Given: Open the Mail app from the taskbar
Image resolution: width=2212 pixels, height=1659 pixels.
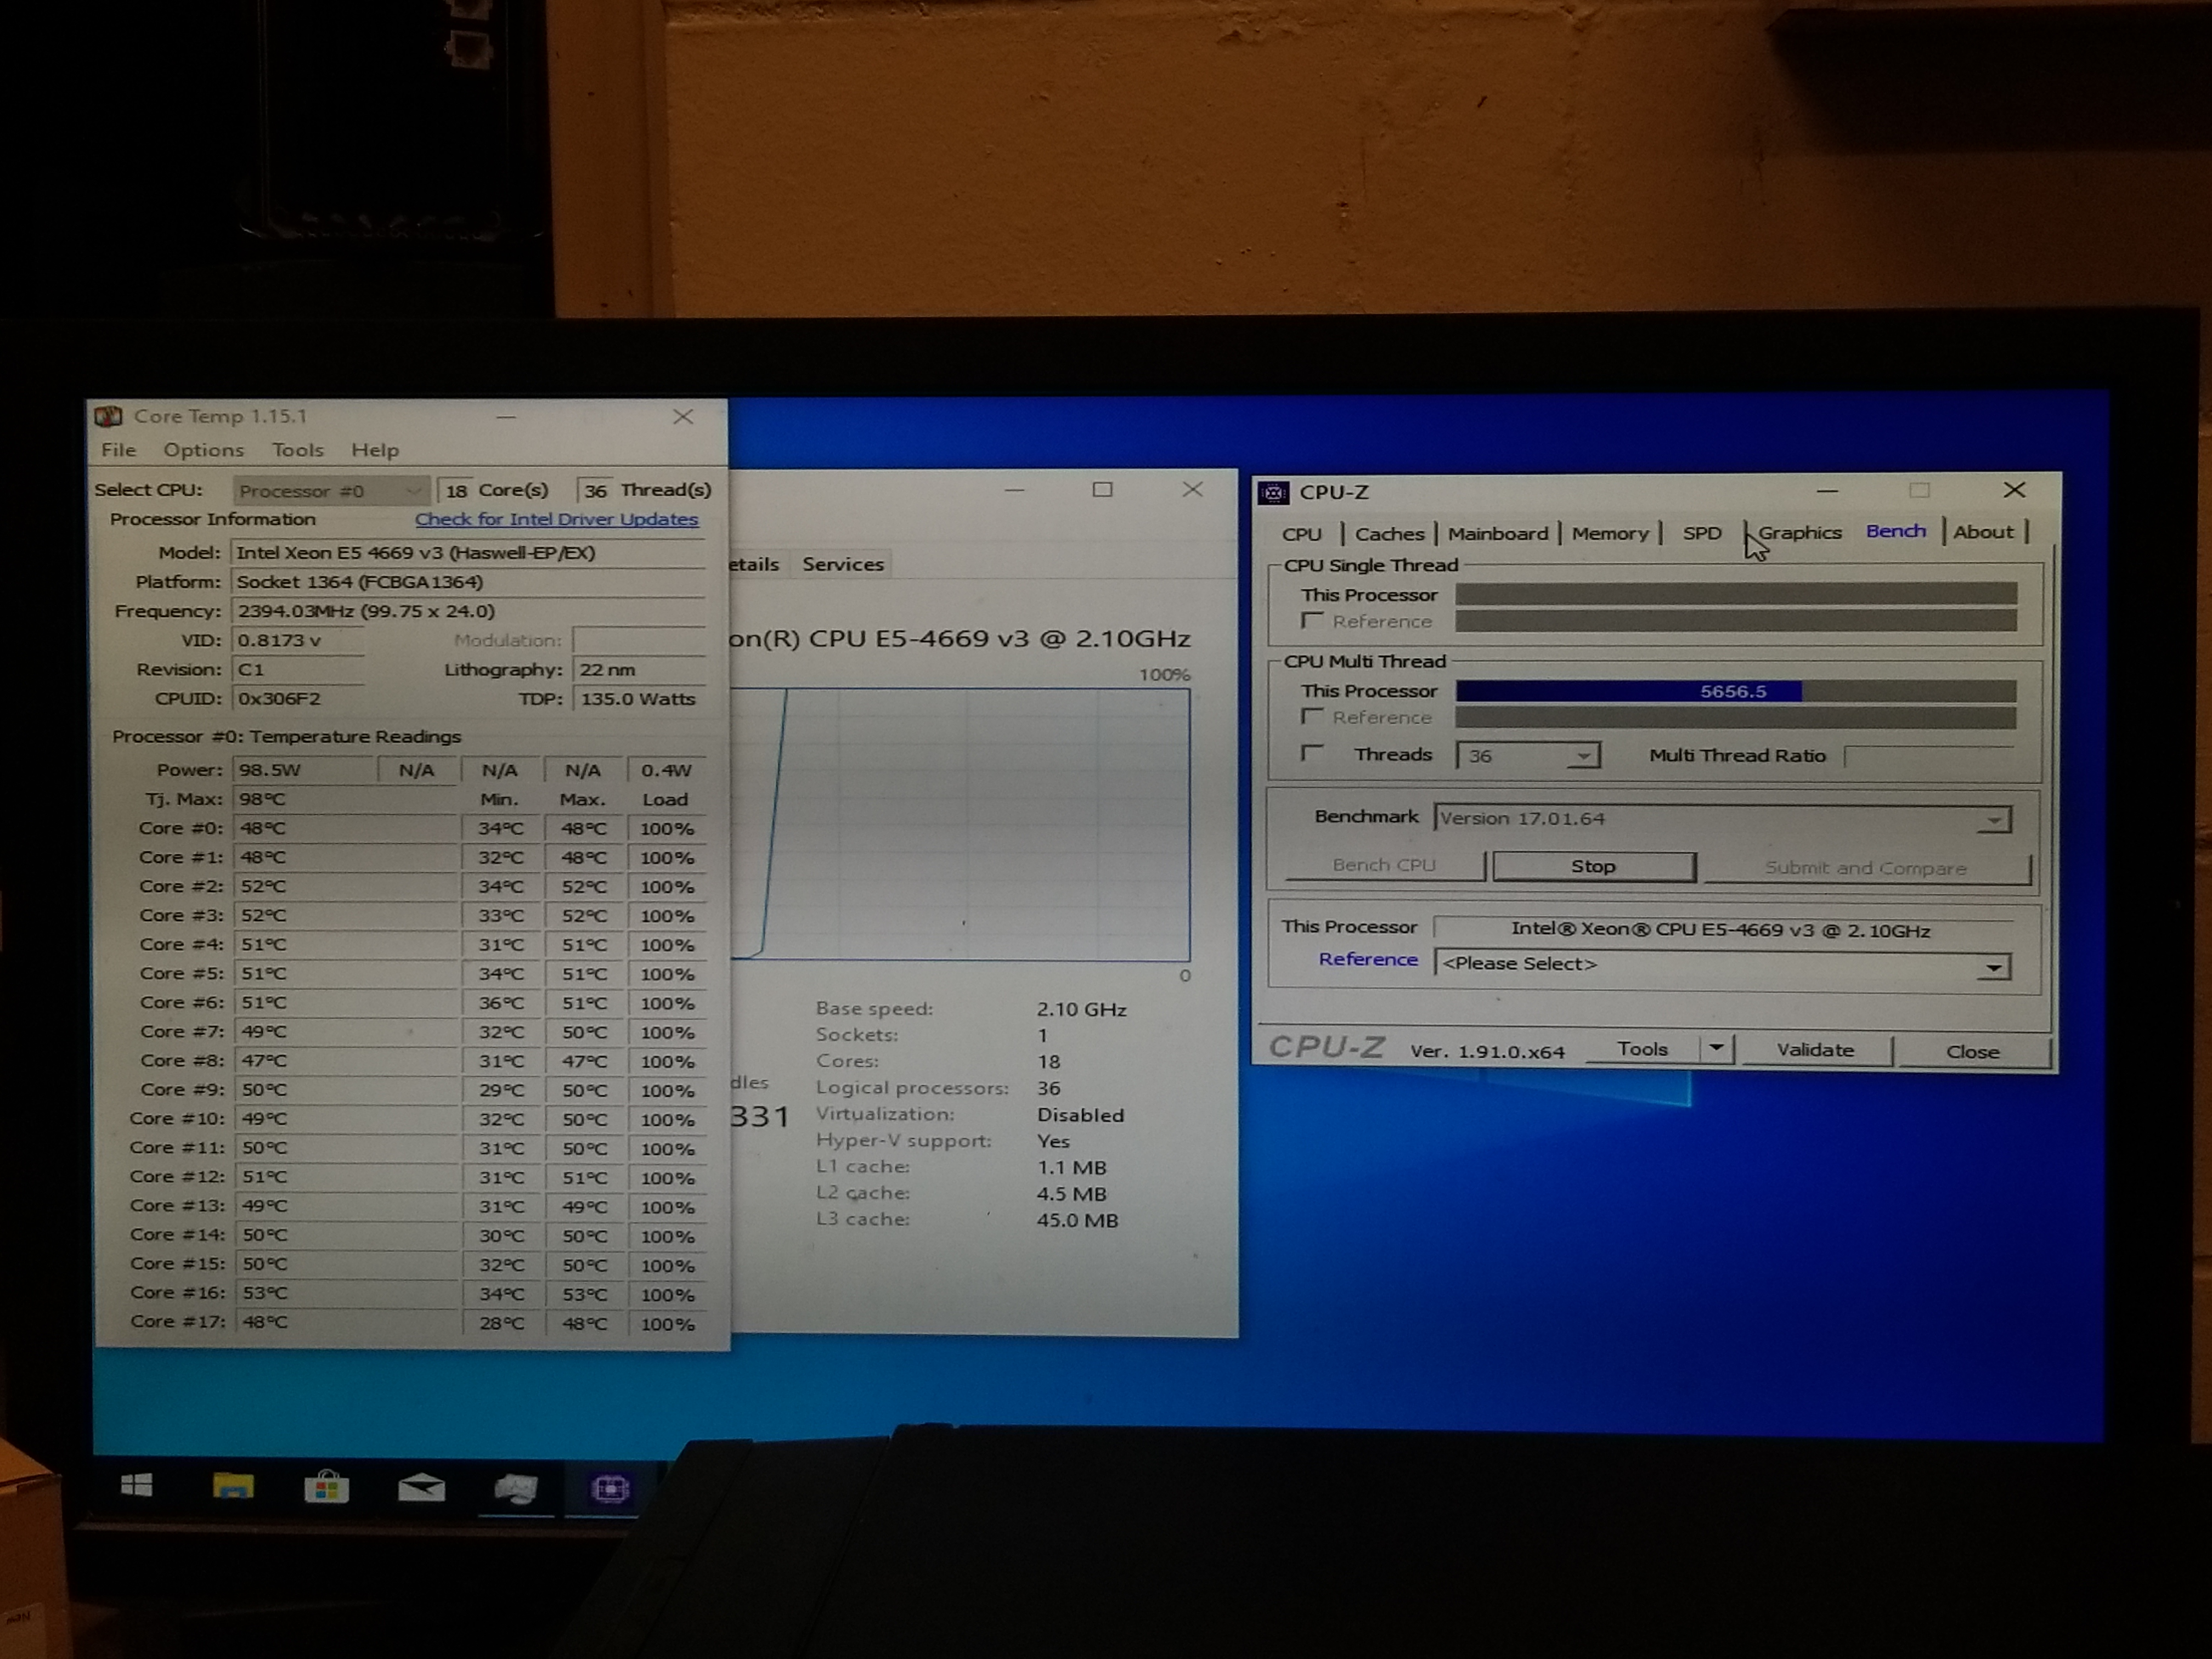Looking at the screenshot, I should click(x=421, y=1488).
